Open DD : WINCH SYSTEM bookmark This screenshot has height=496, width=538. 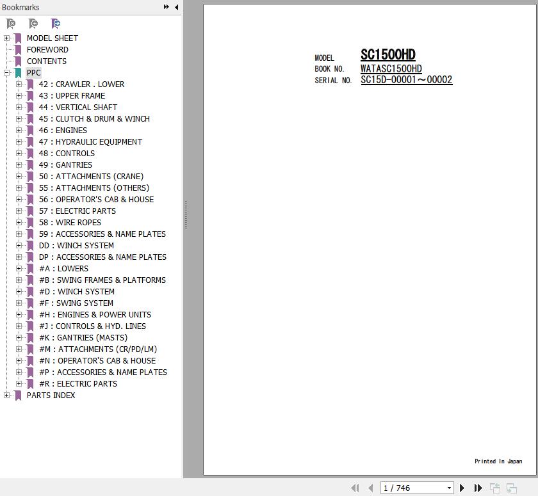(x=76, y=245)
